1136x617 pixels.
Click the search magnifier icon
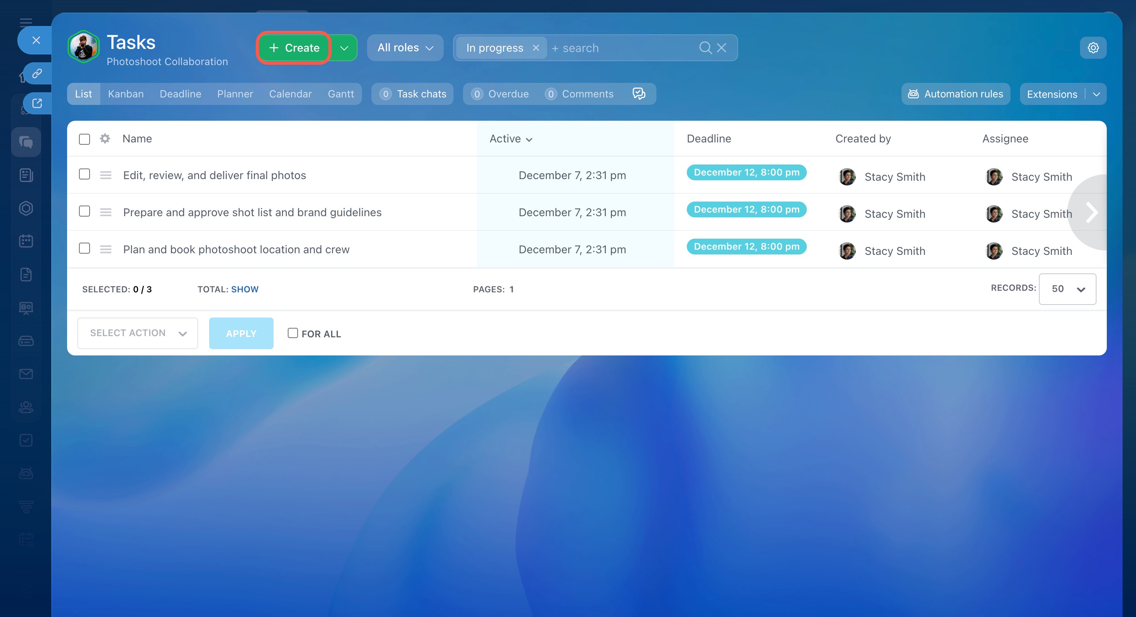click(x=705, y=48)
